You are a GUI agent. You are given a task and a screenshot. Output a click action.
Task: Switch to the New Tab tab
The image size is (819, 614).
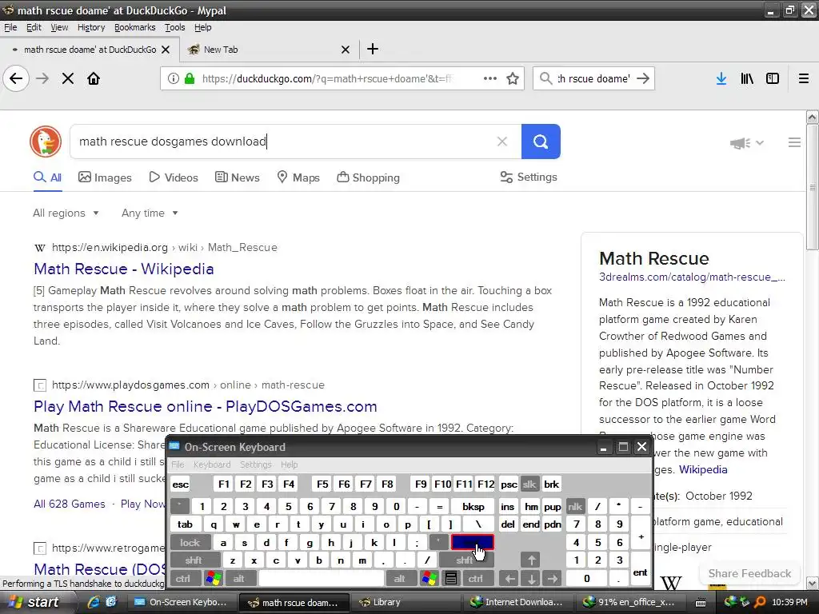269,50
